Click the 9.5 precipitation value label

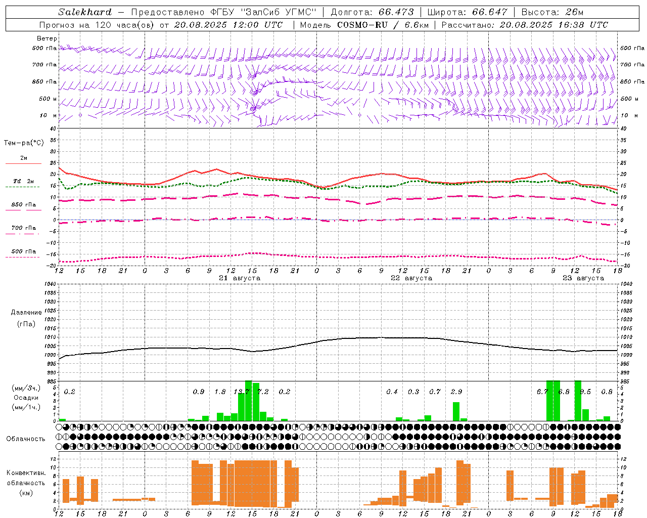point(585,392)
